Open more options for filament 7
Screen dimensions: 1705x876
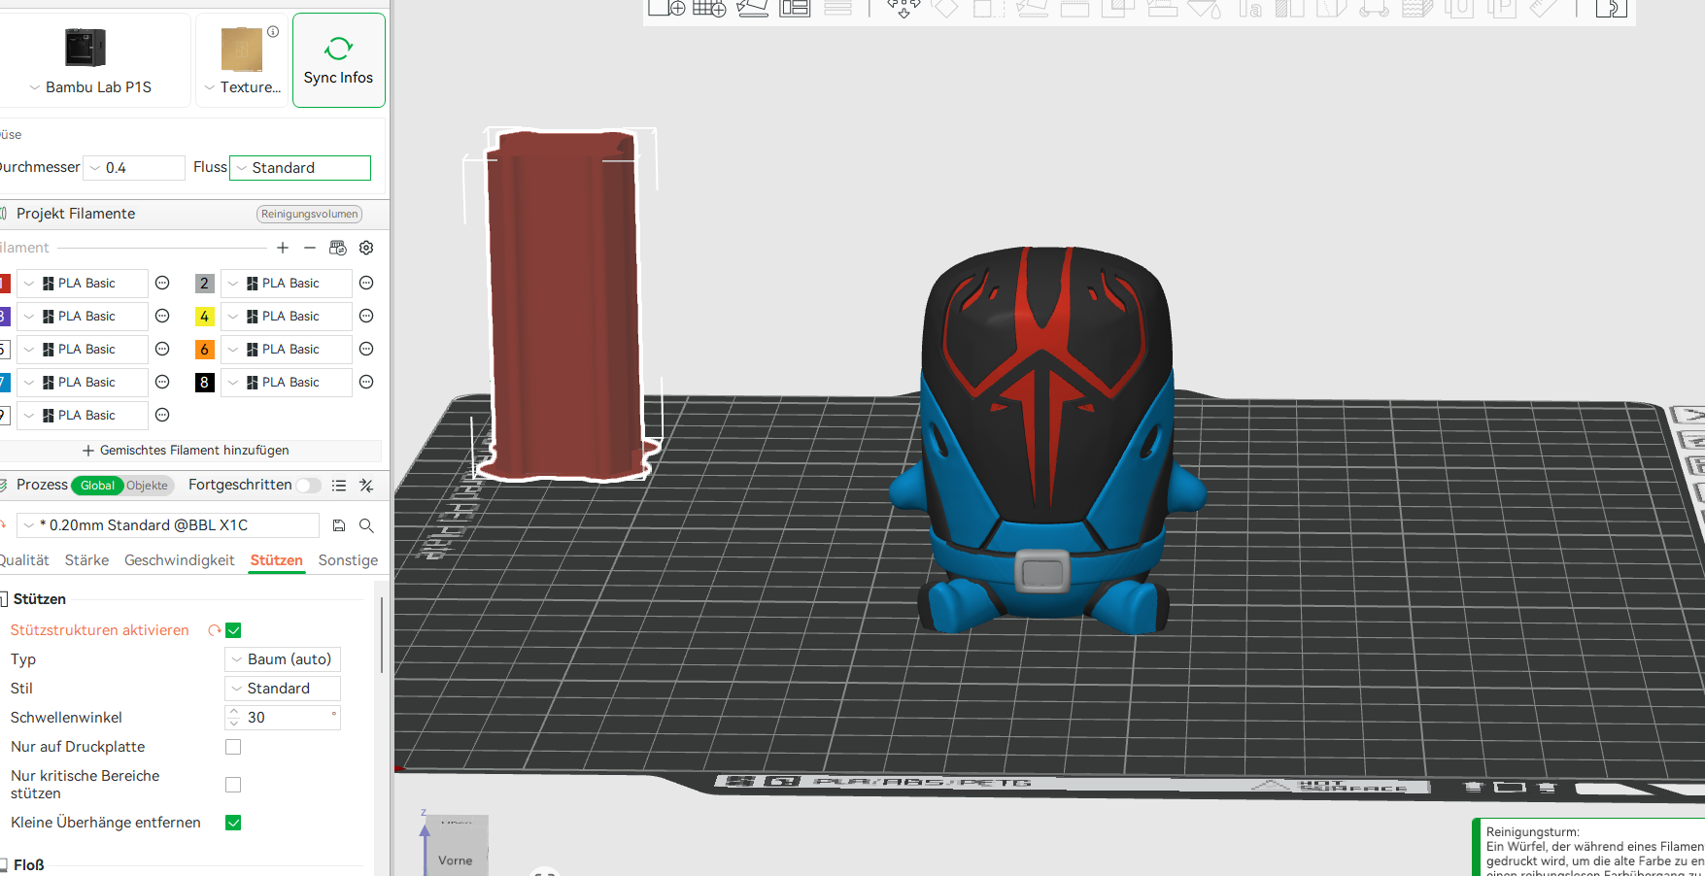point(162,382)
